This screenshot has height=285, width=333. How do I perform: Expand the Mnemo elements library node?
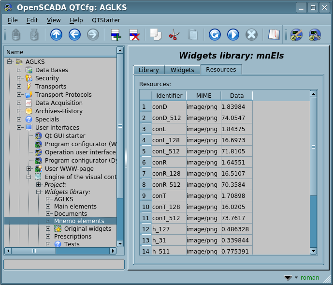[48, 221]
